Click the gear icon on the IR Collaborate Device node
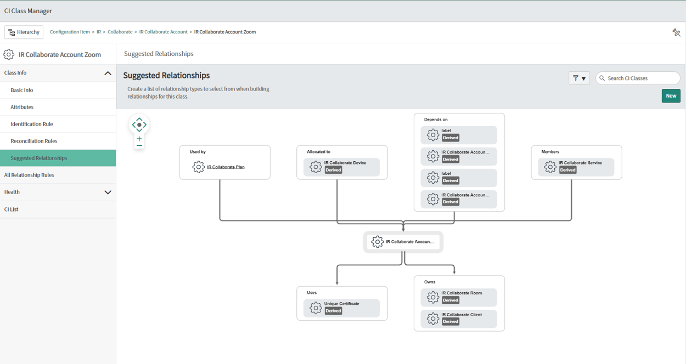The image size is (686, 364). coord(316,167)
